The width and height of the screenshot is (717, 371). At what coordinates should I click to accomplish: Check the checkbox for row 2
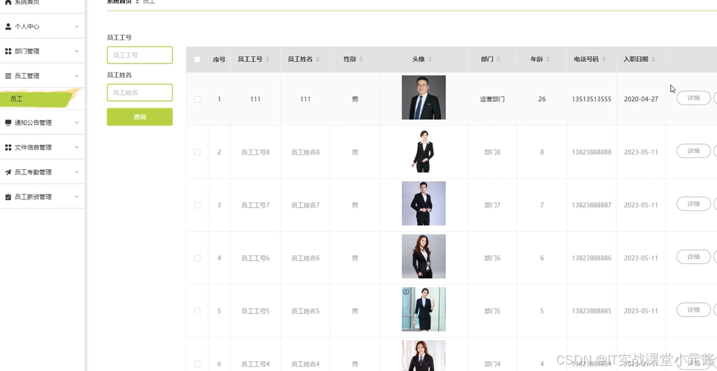(x=197, y=152)
